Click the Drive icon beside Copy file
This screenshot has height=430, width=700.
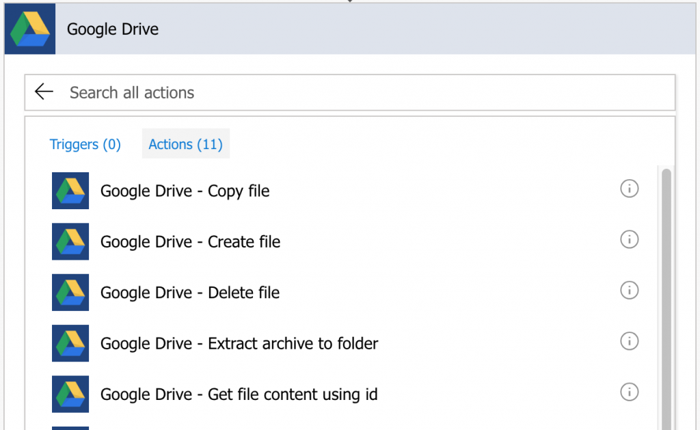(70, 191)
